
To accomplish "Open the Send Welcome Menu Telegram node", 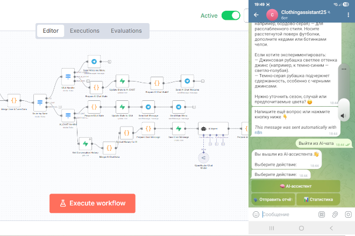I will tap(94, 62).
